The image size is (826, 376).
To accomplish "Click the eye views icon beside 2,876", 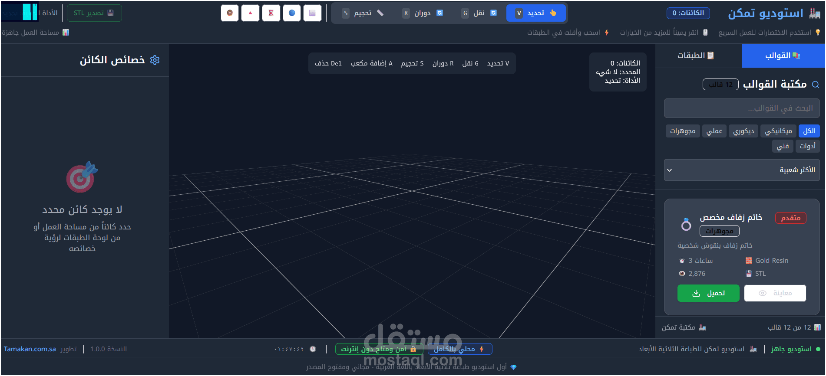I will click(682, 274).
